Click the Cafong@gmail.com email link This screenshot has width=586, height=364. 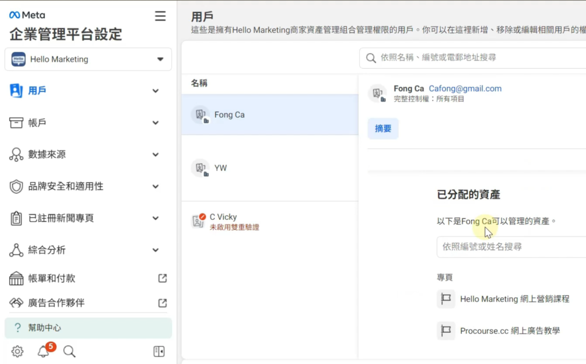click(x=465, y=89)
